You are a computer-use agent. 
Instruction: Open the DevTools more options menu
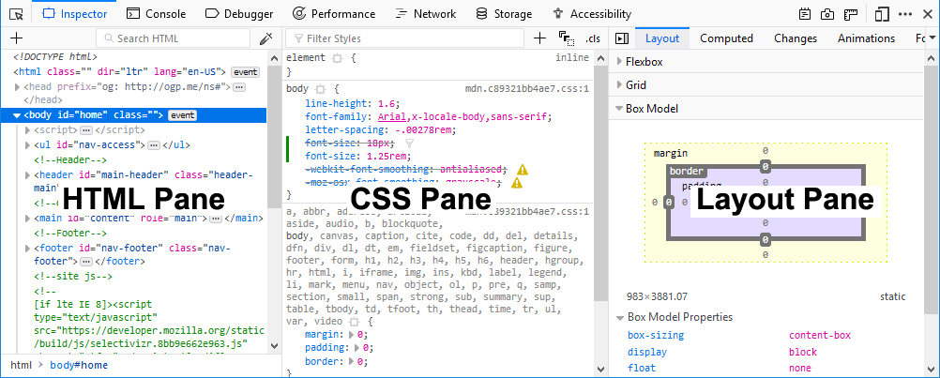tap(904, 14)
